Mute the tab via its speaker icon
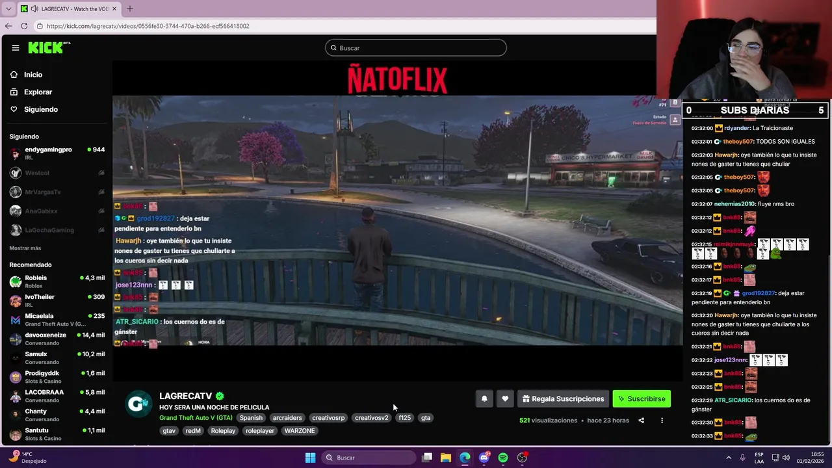This screenshot has width=832, height=468. [x=34, y=9]
